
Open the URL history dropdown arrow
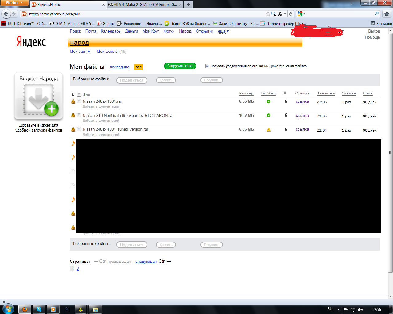[x=285, y=14]
